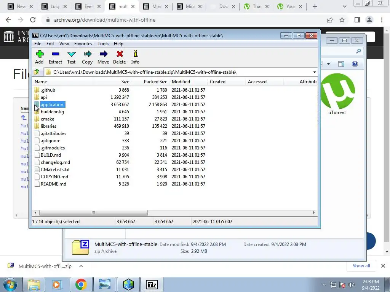The image size is (390, 292).
Task: Click the uTorrent logo icon
Action: coord(338,91)
